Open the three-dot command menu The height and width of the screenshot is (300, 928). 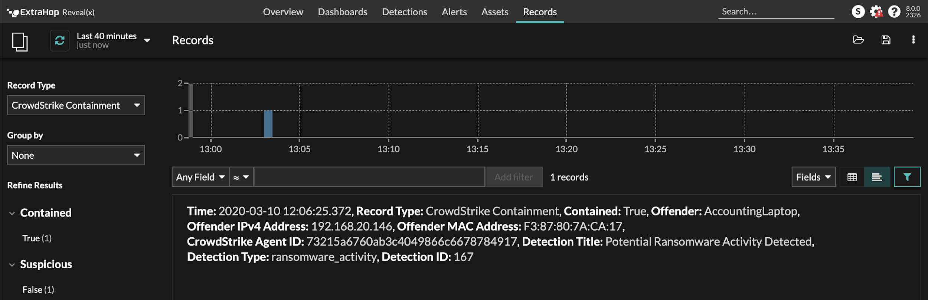coord(913,40)
